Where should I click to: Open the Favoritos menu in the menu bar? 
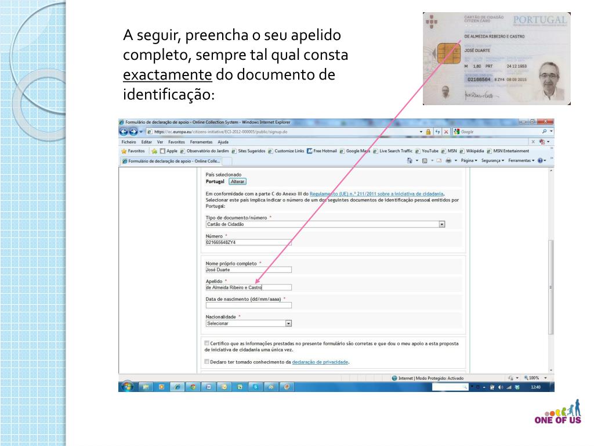[x=176, y=142]
